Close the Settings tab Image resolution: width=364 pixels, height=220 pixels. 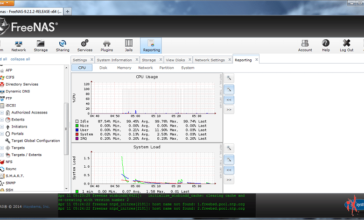[x=91, y=60]
